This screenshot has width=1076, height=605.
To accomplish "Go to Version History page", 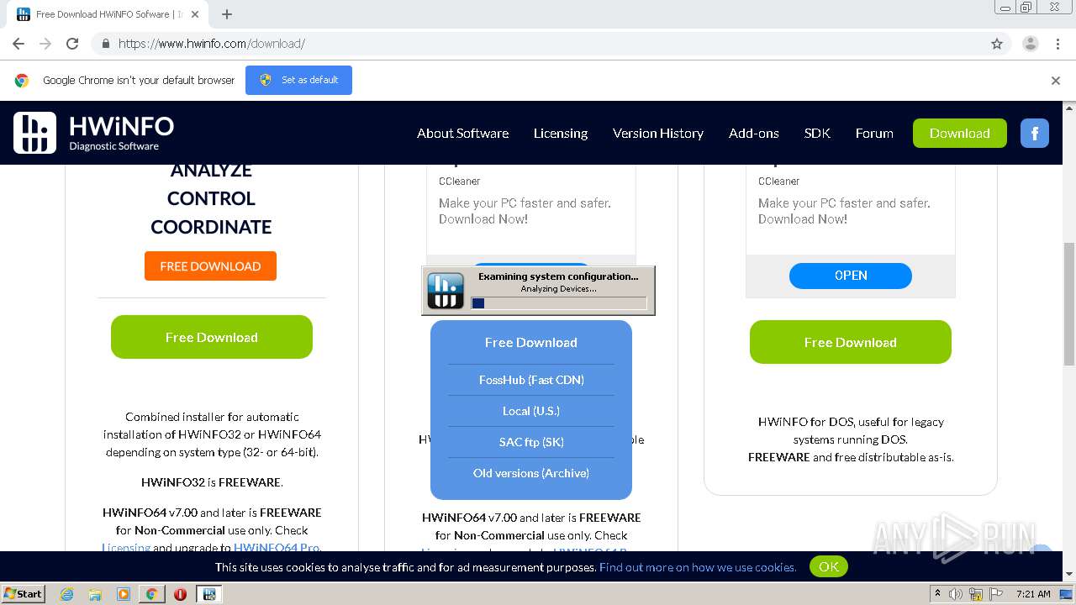I will click(x=658, y=133).
